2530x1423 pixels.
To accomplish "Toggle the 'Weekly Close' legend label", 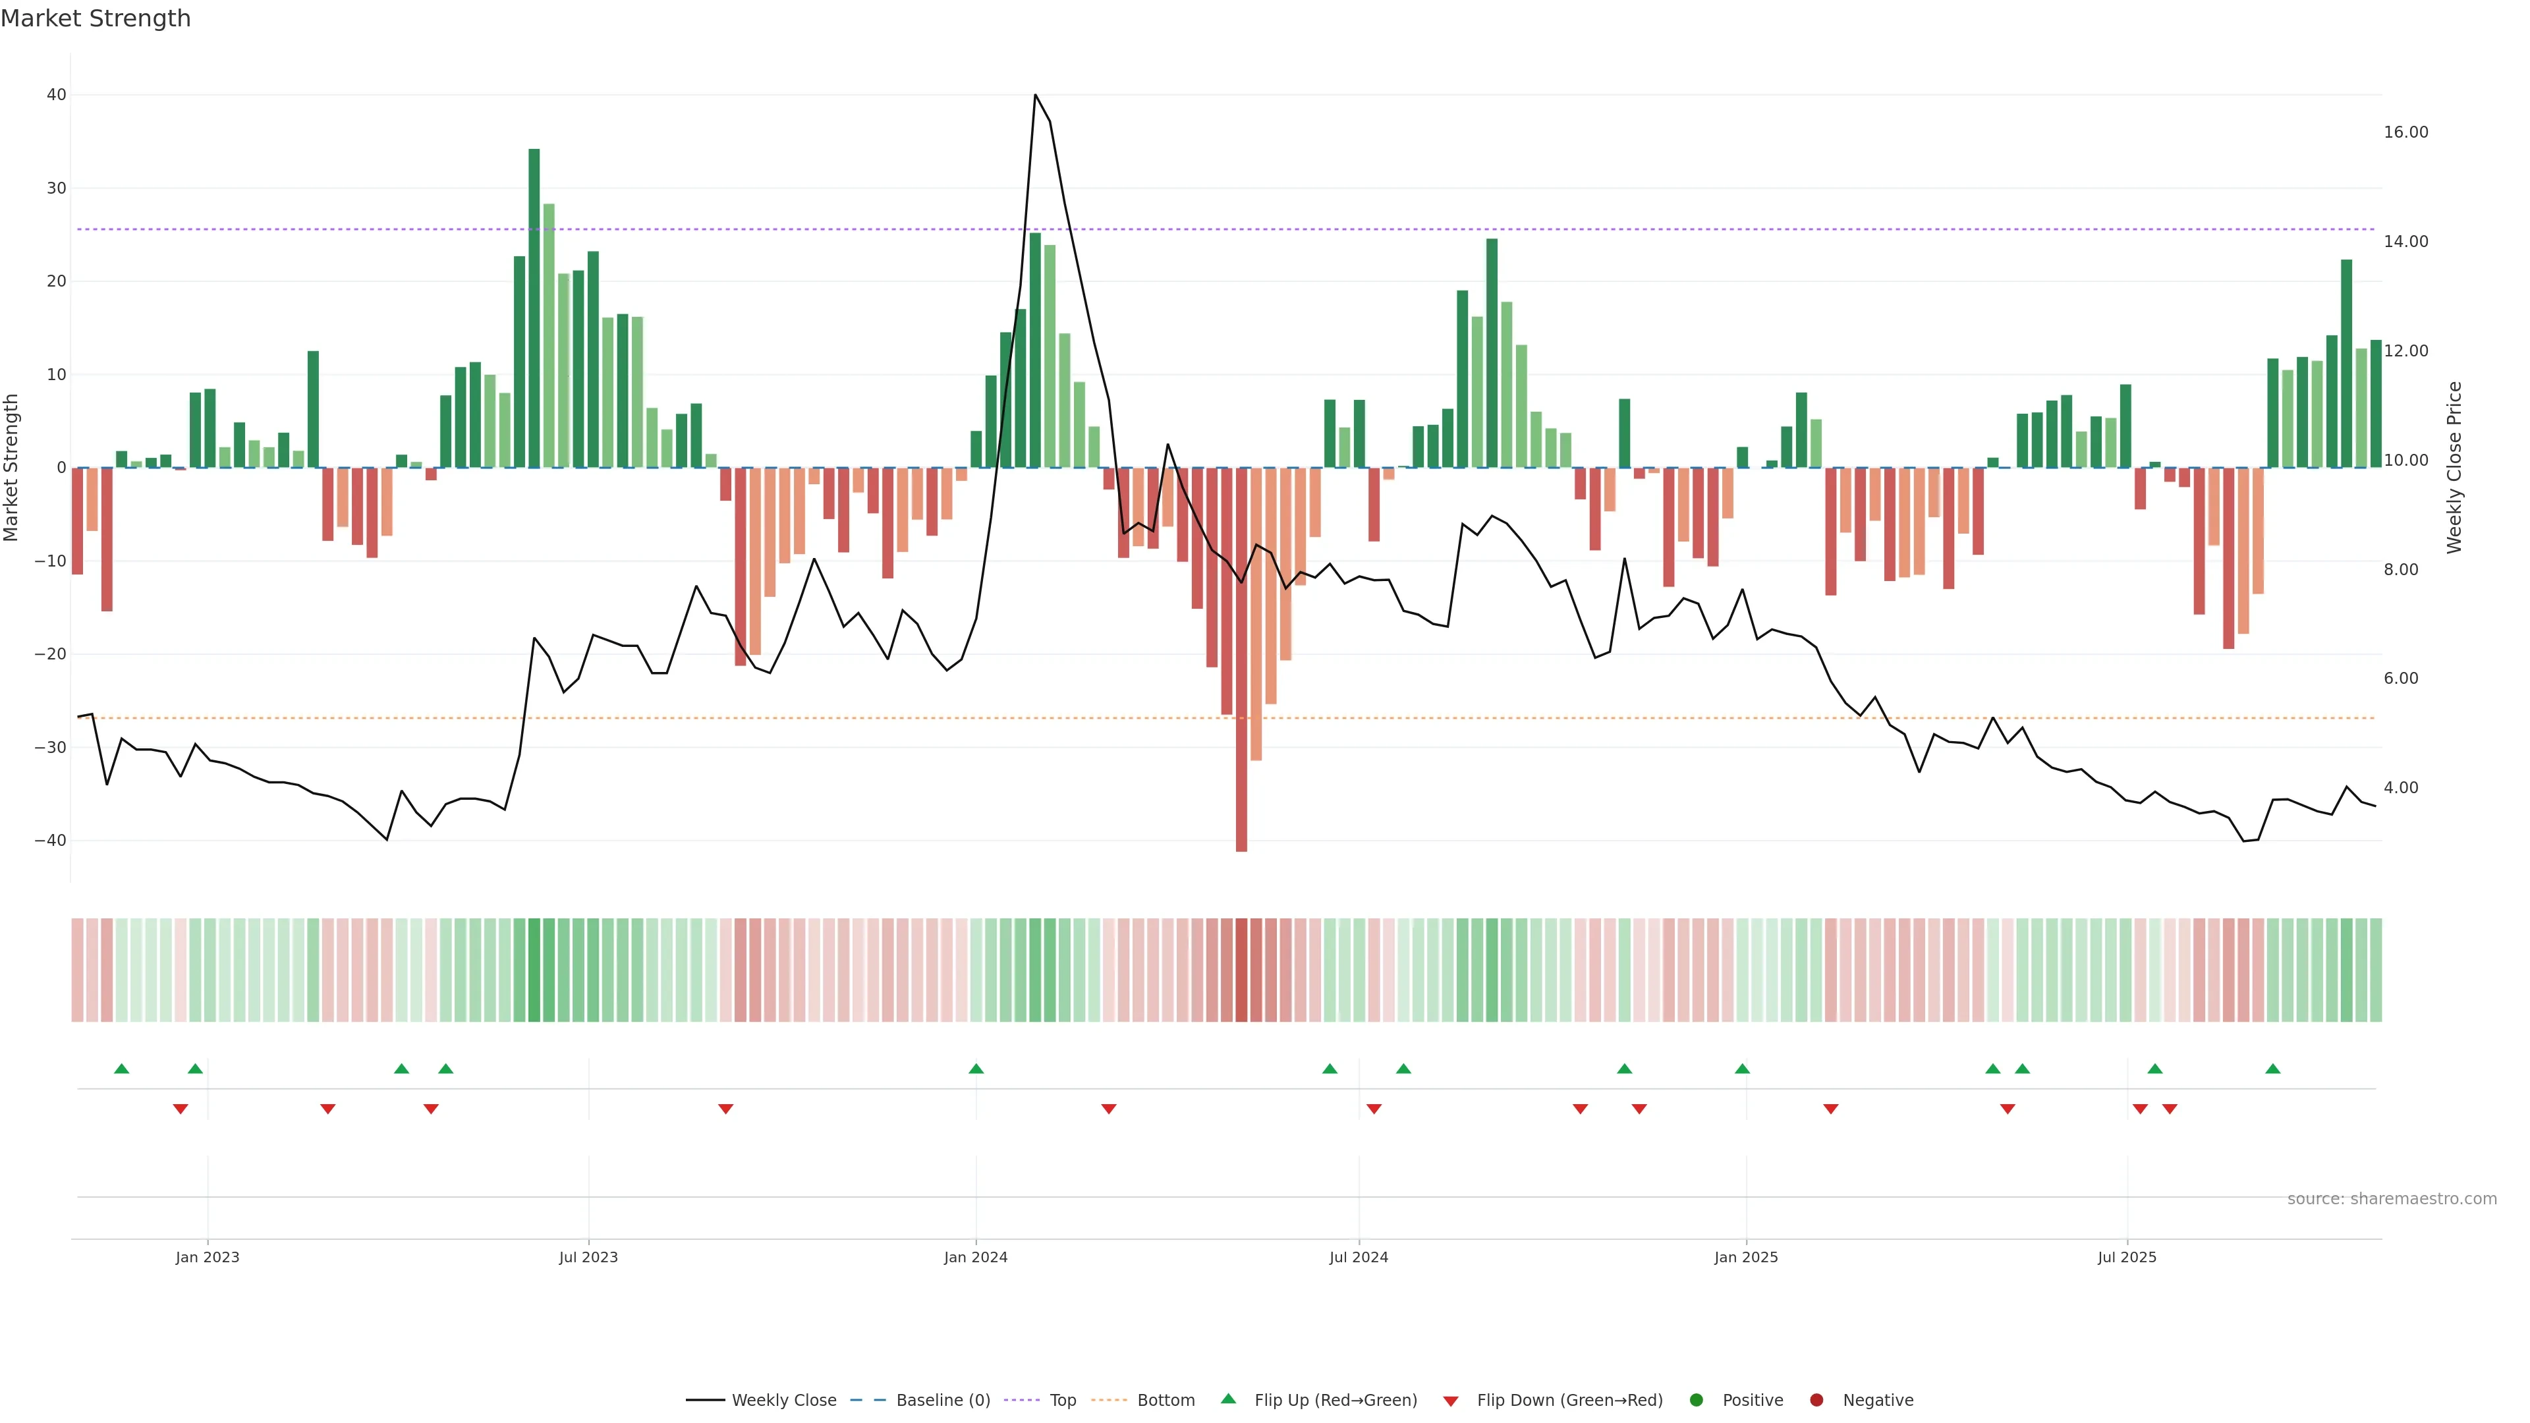I will 784,1401.
